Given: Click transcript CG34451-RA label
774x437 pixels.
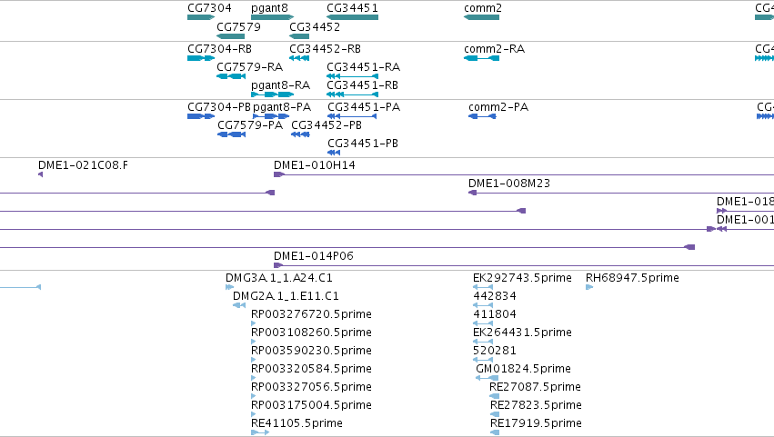Looking at the screenshot, I should pyautogui.click(x=363, y=67).
